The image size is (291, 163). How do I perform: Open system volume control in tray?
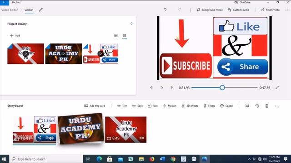265,159
